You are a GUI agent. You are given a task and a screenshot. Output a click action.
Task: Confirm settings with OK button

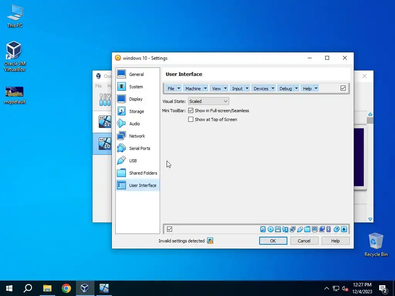pyautogui.click(x=273, y=241)
